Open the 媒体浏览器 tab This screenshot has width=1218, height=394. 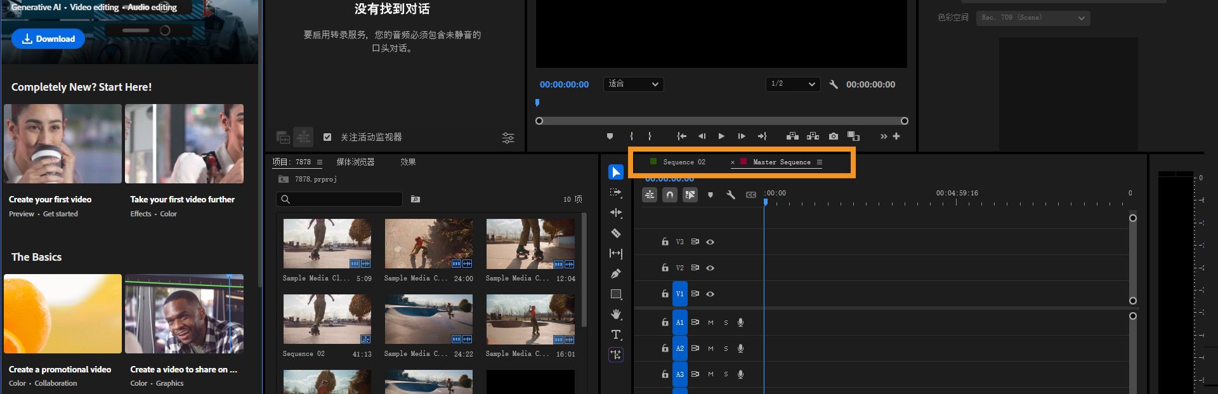355,162
